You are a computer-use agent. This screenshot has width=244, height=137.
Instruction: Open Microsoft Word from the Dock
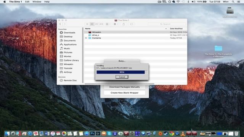[47, 134]
